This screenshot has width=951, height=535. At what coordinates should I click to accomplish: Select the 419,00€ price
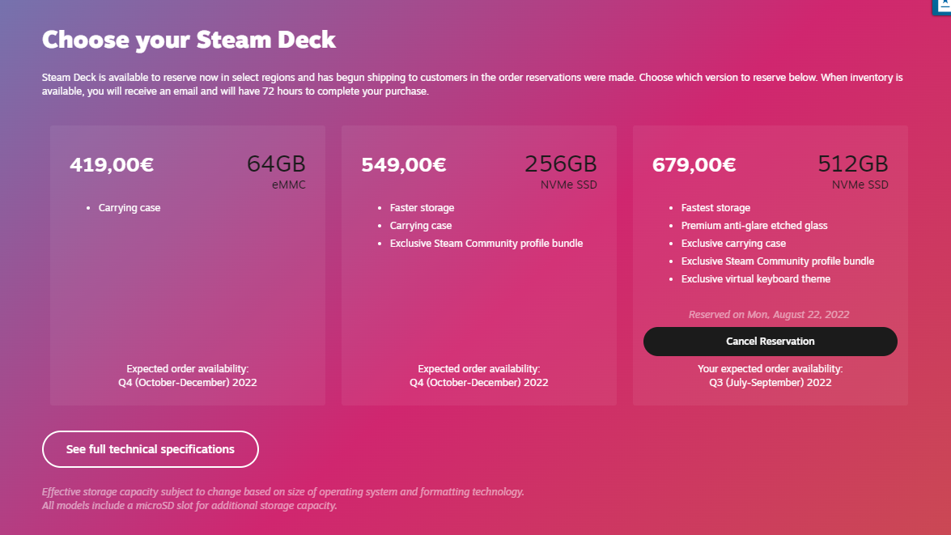pos(112,165)
